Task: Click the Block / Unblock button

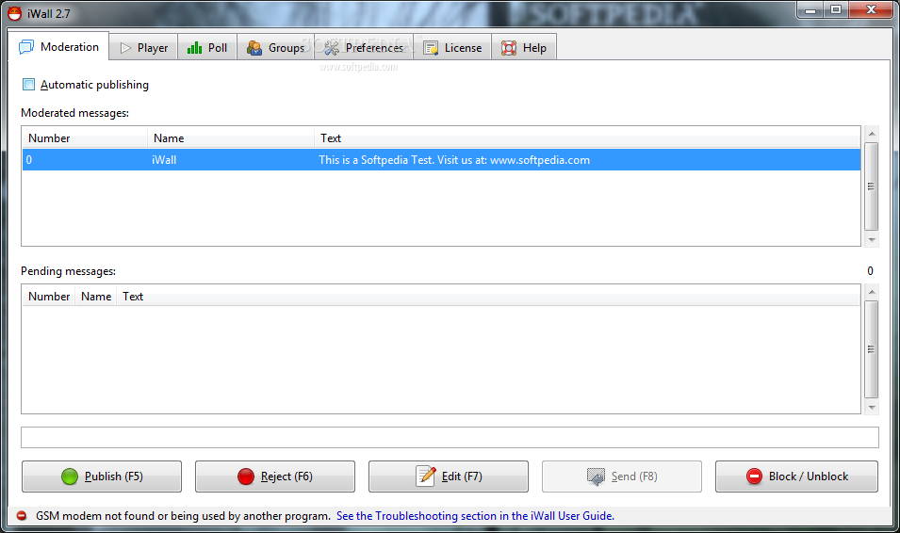Action: tap(796, 476)
